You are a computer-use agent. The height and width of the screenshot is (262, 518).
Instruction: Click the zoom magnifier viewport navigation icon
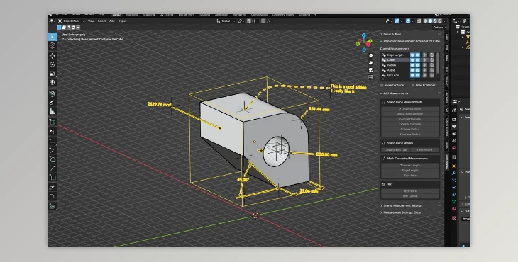[x=370, y=56]
